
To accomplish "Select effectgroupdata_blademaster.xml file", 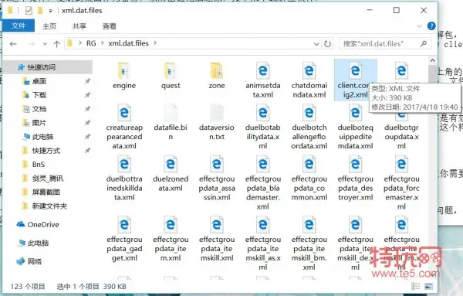I will 263,182.
